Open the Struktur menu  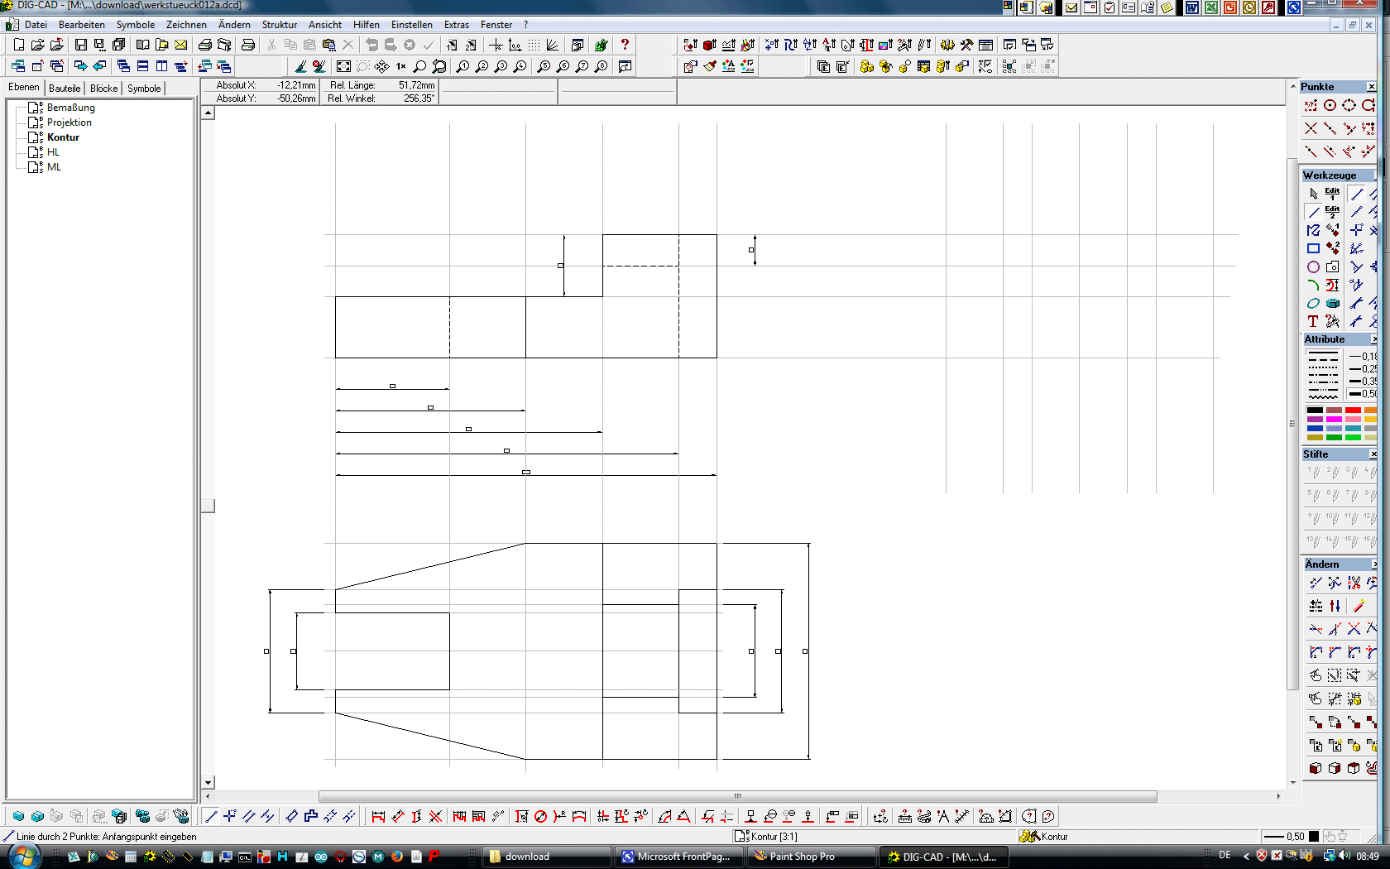click(x=280, y=25)
